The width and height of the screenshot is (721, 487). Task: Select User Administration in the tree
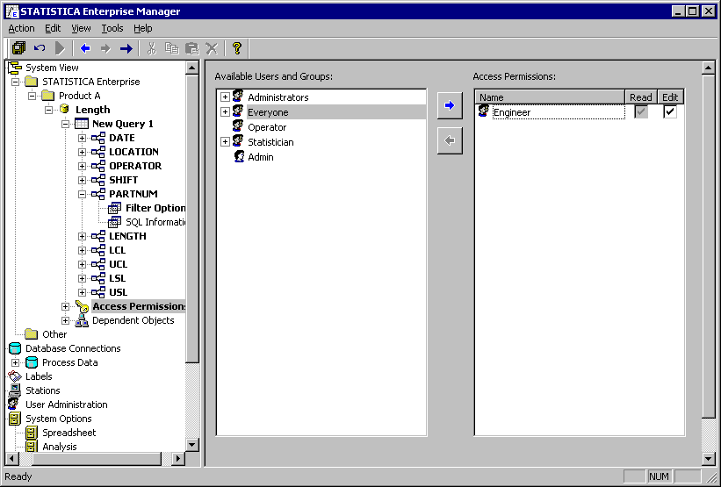click(66, 405)
